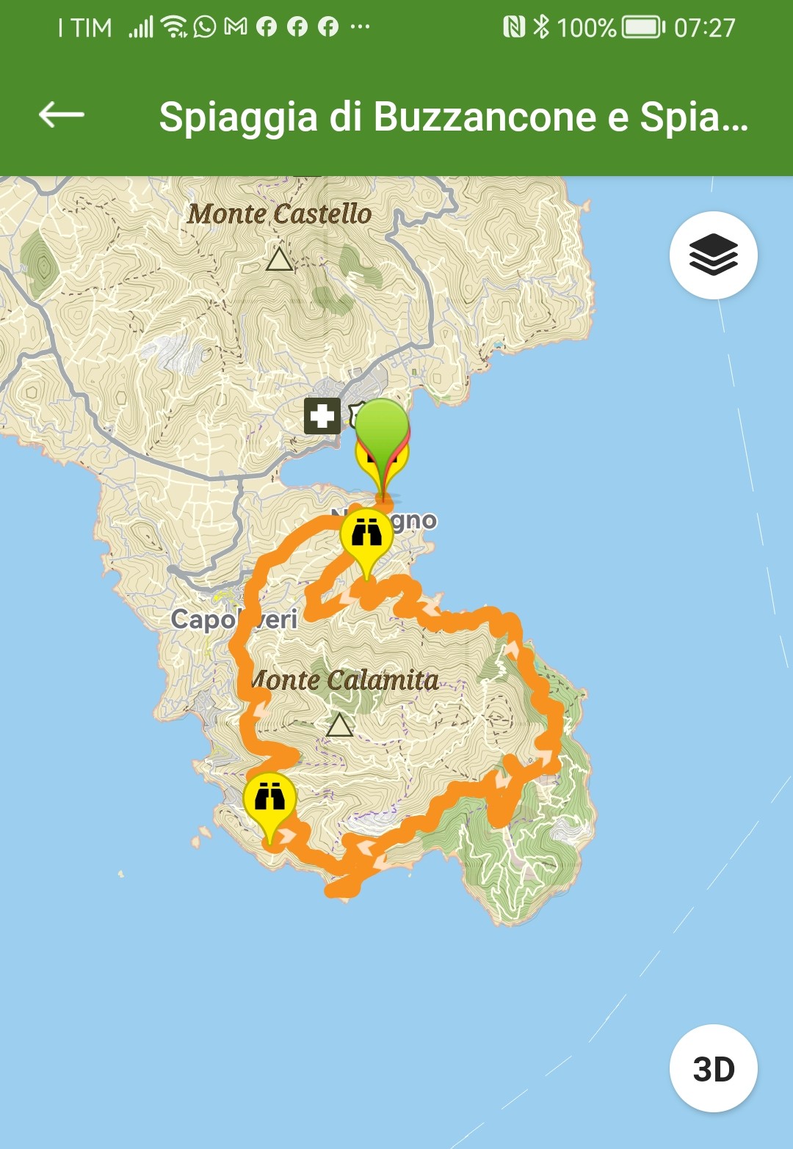Tap the more notifications ellipsis
Image resolution: width=793 pixels, height=1149 pixels.
(360, 28)
